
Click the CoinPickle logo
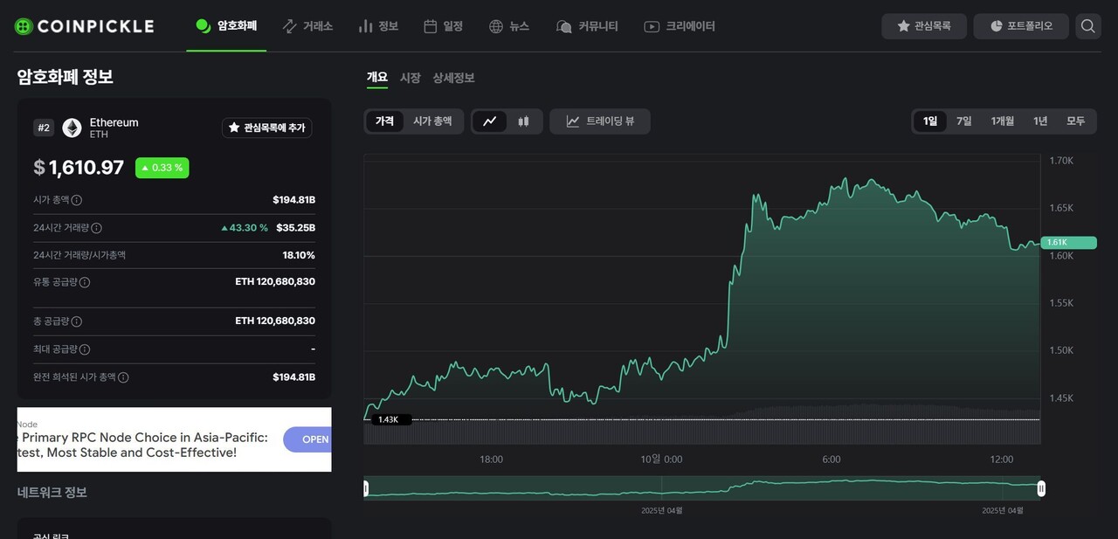(84, 26)
